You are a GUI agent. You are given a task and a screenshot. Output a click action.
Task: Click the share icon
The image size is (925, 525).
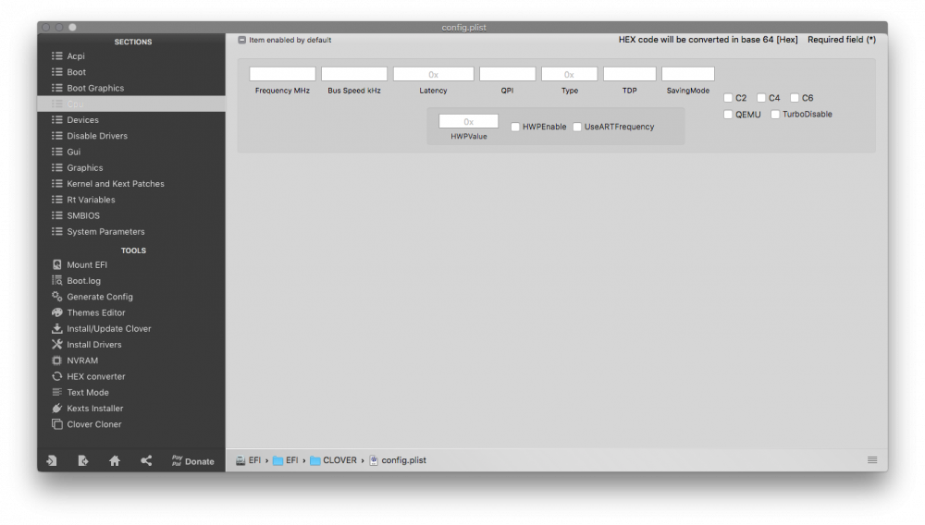point(146,461)
